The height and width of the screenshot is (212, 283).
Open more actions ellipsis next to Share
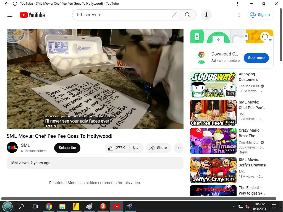(x=179, y=148)
